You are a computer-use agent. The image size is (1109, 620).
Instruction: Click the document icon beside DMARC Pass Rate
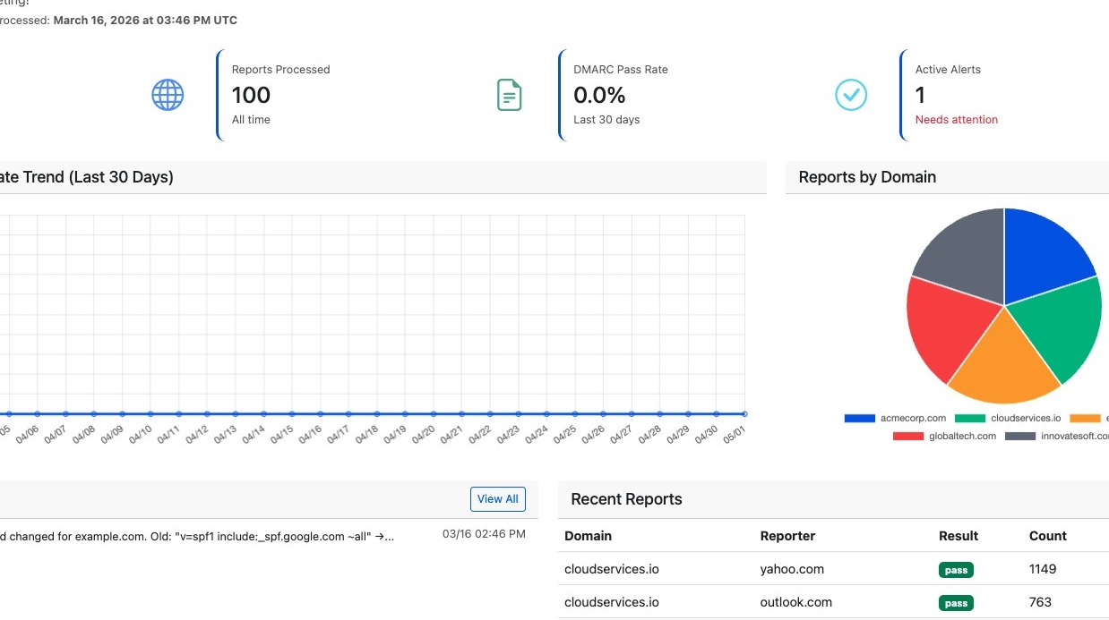click(509, 95)
